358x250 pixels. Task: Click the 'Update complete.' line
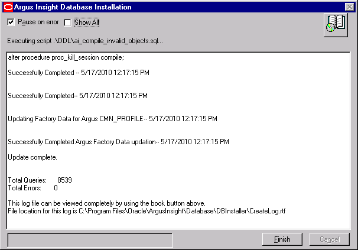point(32,157)
